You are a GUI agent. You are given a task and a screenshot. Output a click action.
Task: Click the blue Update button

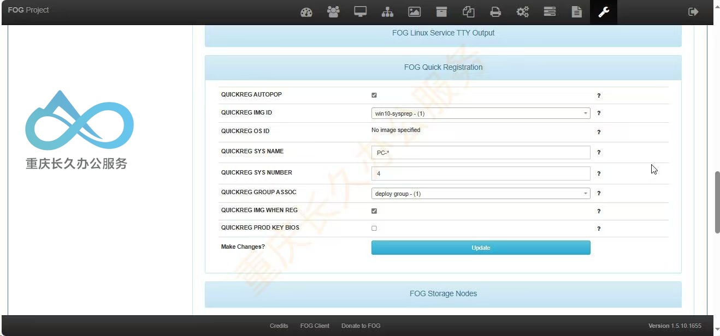pos(481,248)
